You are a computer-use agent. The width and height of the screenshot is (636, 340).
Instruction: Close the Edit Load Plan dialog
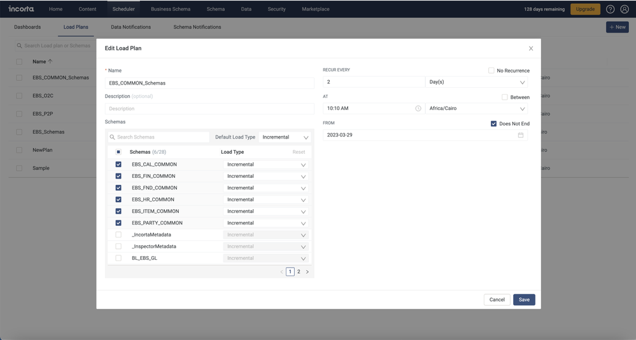[531, 48]
